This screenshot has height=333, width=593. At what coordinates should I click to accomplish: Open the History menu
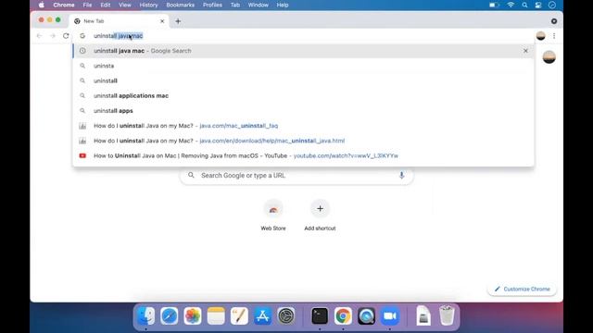(x=148, y=5)
